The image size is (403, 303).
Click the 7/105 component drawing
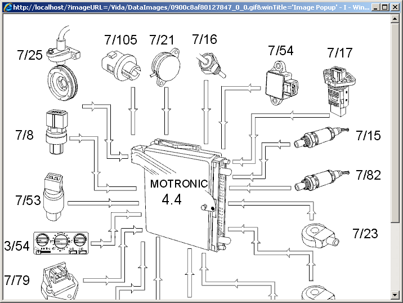click(121, 65)
